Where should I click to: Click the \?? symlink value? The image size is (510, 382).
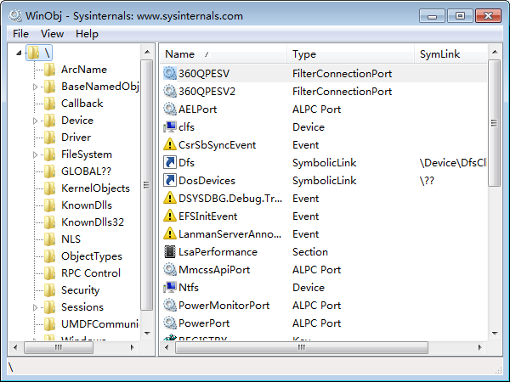[427, 181]
